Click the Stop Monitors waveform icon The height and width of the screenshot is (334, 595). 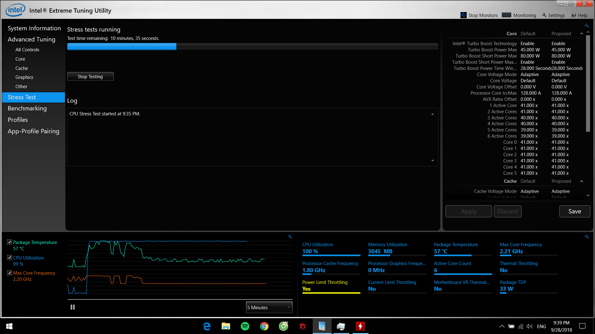pos(463,15)
